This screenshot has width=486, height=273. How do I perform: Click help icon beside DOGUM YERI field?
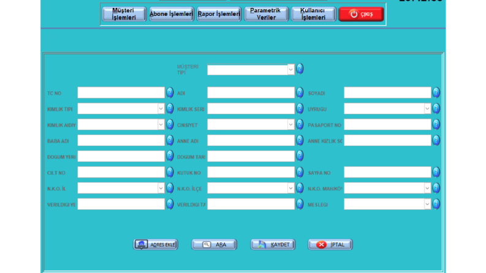pyautogui.click(x=170, y=155)
